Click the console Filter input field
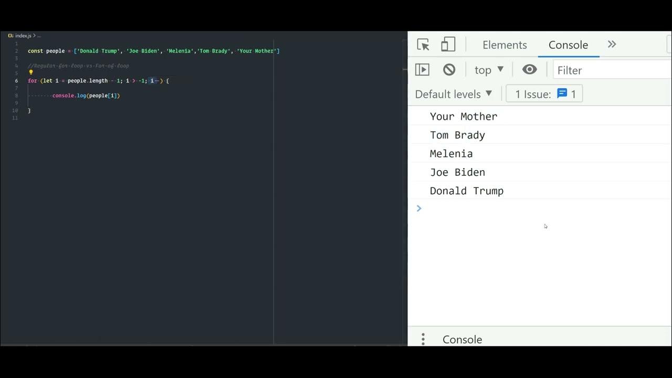Image resolution: width=672 pixels, height=378 pixels. pos(612,70)
